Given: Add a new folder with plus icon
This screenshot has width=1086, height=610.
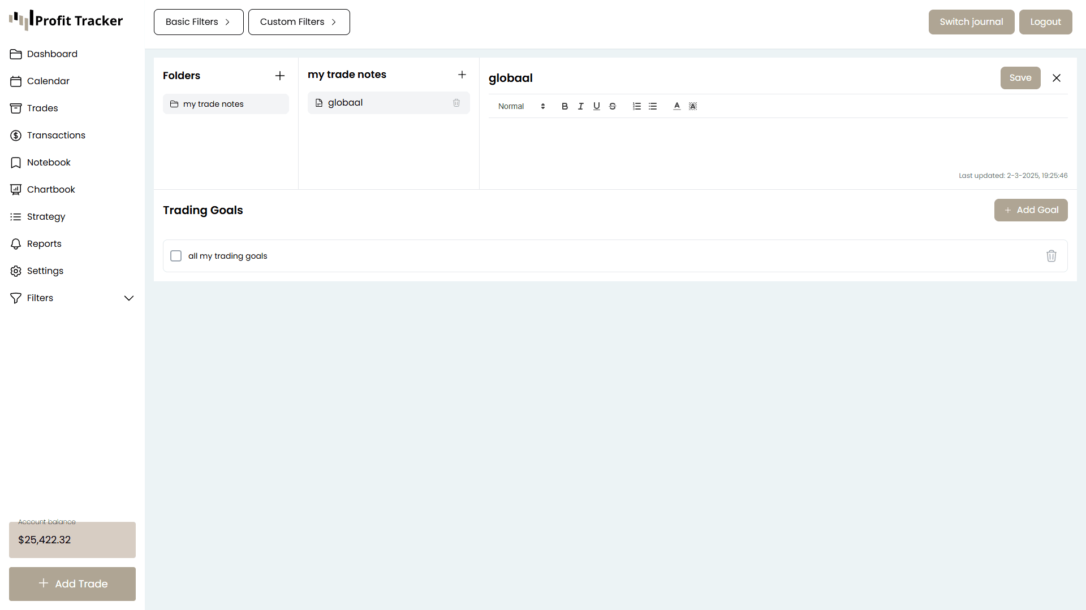Looking at the screenshot, I should pyautogui.click(x=279, y=76).
